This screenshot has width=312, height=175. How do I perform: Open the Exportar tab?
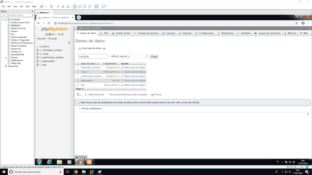pos(168,33)
